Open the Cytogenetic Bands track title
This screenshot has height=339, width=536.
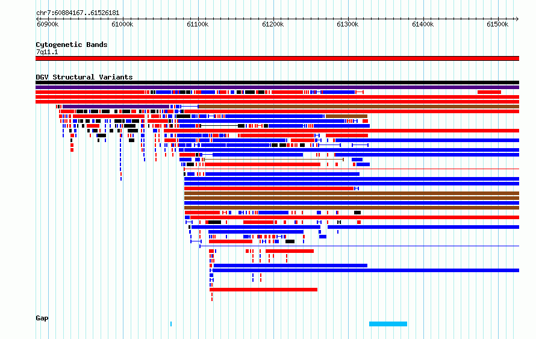coord(72,45)
